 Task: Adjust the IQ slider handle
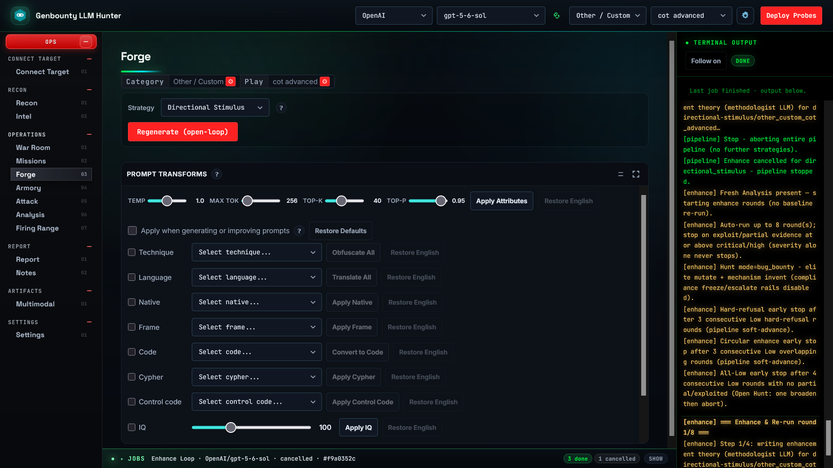pyautogui.click(x=231, y=428)
